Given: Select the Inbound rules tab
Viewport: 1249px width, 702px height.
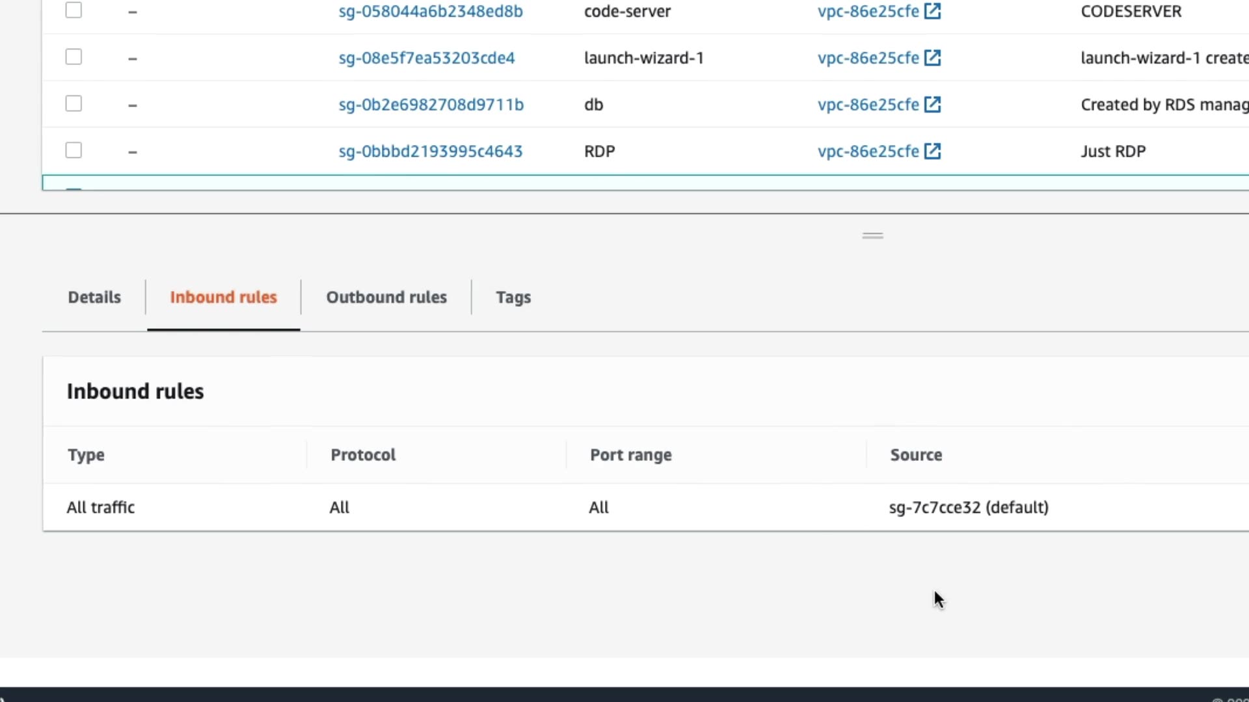Looking at the screenshot, I should tap(223, 297).
